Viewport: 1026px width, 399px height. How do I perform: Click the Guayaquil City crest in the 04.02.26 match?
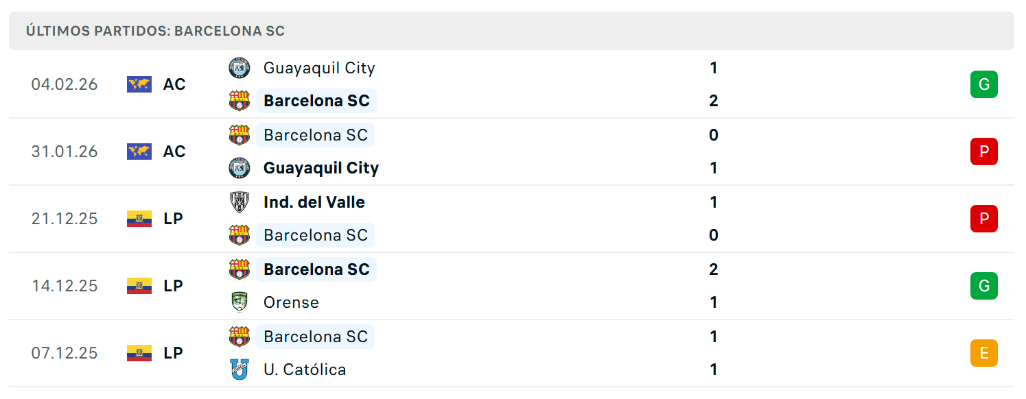pos(239,68)
